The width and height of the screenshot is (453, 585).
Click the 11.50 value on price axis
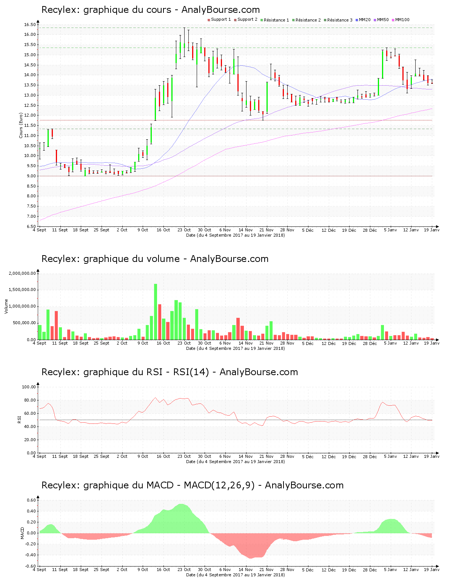(30, 126)
